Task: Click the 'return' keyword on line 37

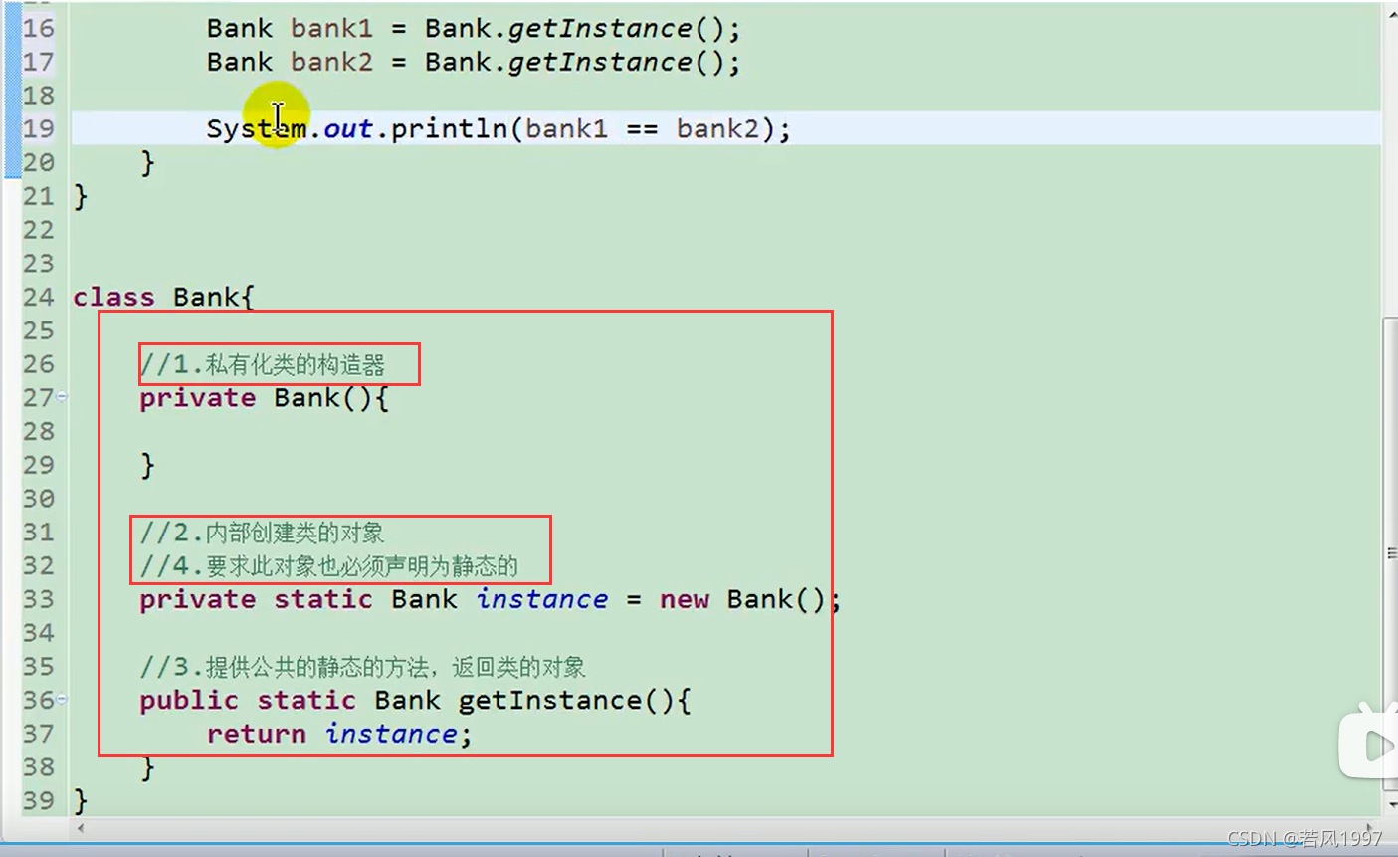Action: pyautogui.click(x=257, y=734)
